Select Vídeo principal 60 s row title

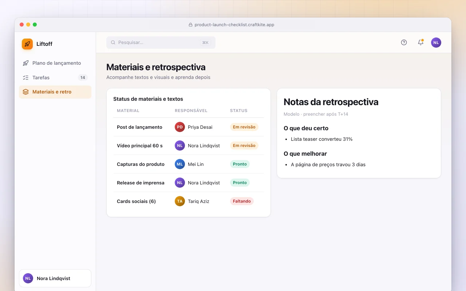coord(140,145)
